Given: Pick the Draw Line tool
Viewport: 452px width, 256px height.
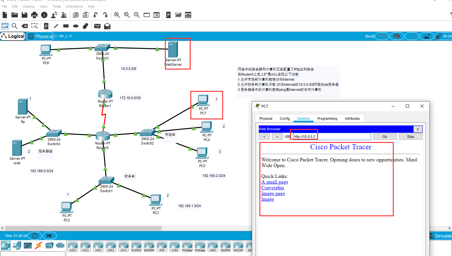Looking at the screenshot, I should click(56, 26).
